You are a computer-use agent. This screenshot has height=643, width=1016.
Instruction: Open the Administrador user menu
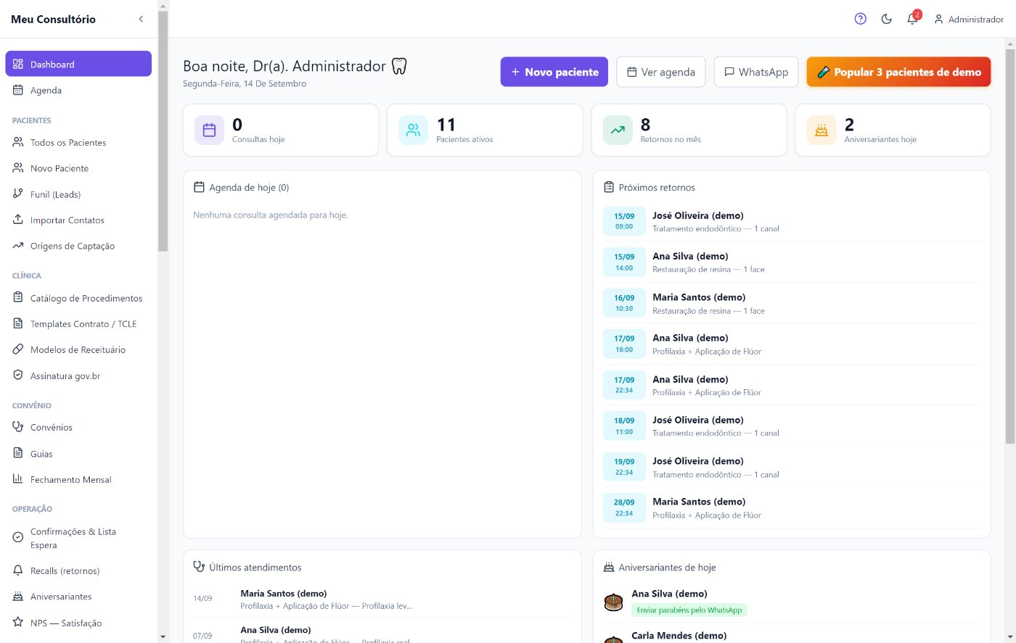click(x=969, y=19)
